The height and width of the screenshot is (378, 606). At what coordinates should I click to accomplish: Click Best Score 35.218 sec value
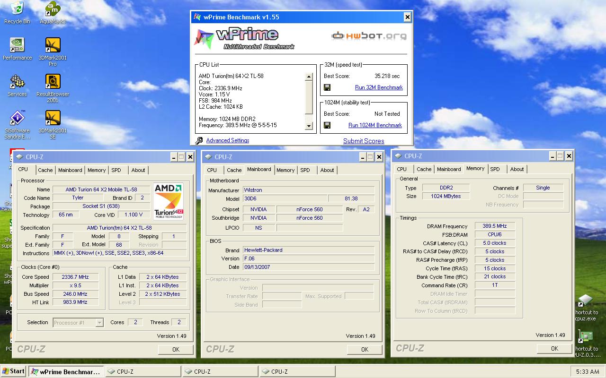387,76
